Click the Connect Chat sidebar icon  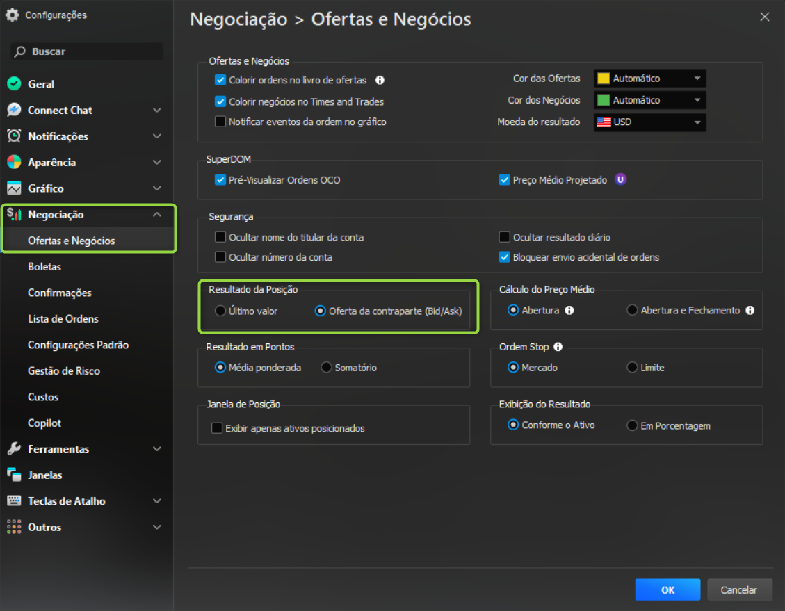point(14,110)
